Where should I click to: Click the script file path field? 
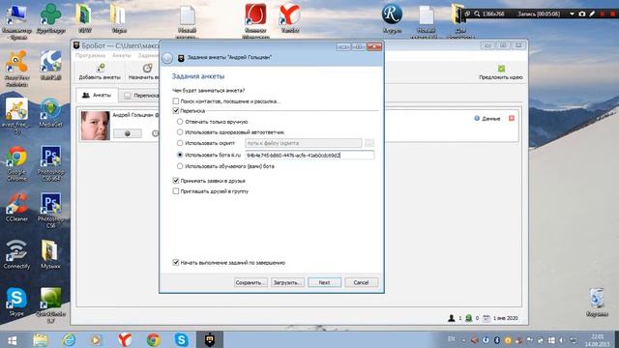pos(303,143)
